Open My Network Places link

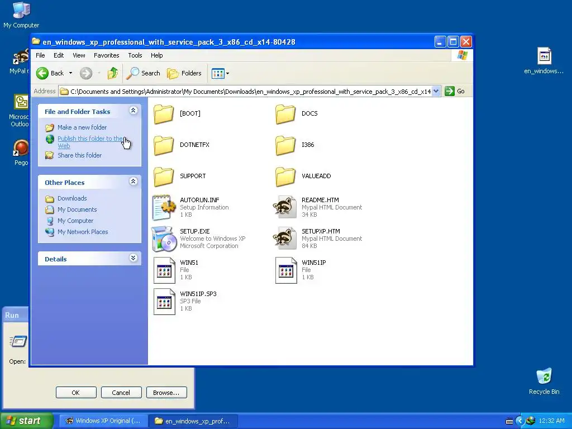click(x=83, y=232)
